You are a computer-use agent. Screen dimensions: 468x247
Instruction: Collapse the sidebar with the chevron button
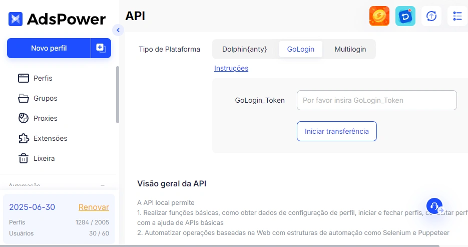(x=118, y=30)
